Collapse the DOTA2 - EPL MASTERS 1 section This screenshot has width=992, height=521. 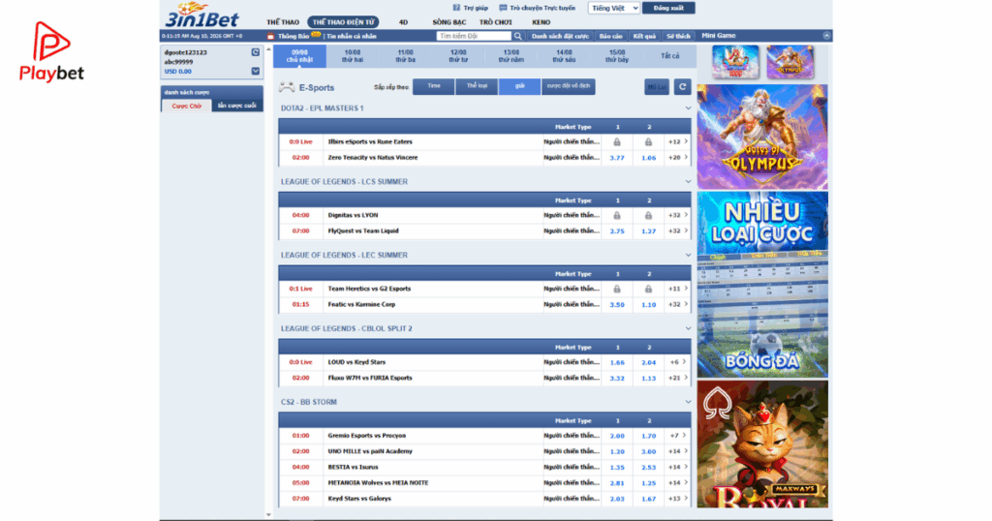coord(688,108)
